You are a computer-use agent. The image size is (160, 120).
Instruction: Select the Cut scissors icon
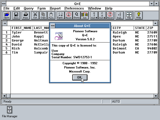35,15
